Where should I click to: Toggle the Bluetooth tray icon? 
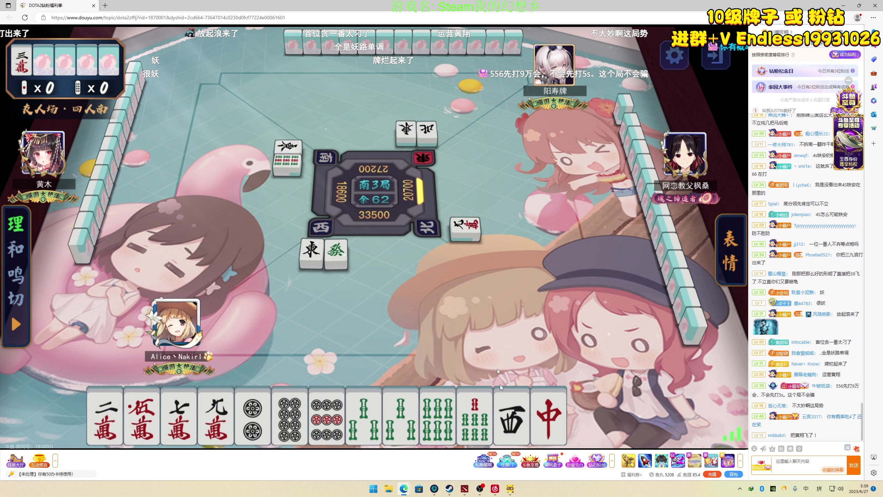(x=762, y=489)
